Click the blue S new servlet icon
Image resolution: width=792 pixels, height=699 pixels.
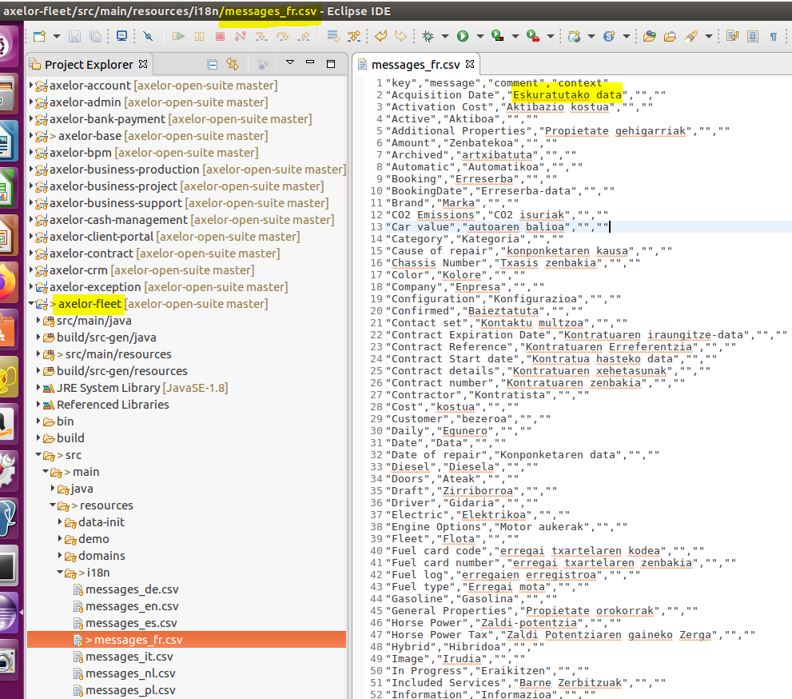[x=609, y=37]
